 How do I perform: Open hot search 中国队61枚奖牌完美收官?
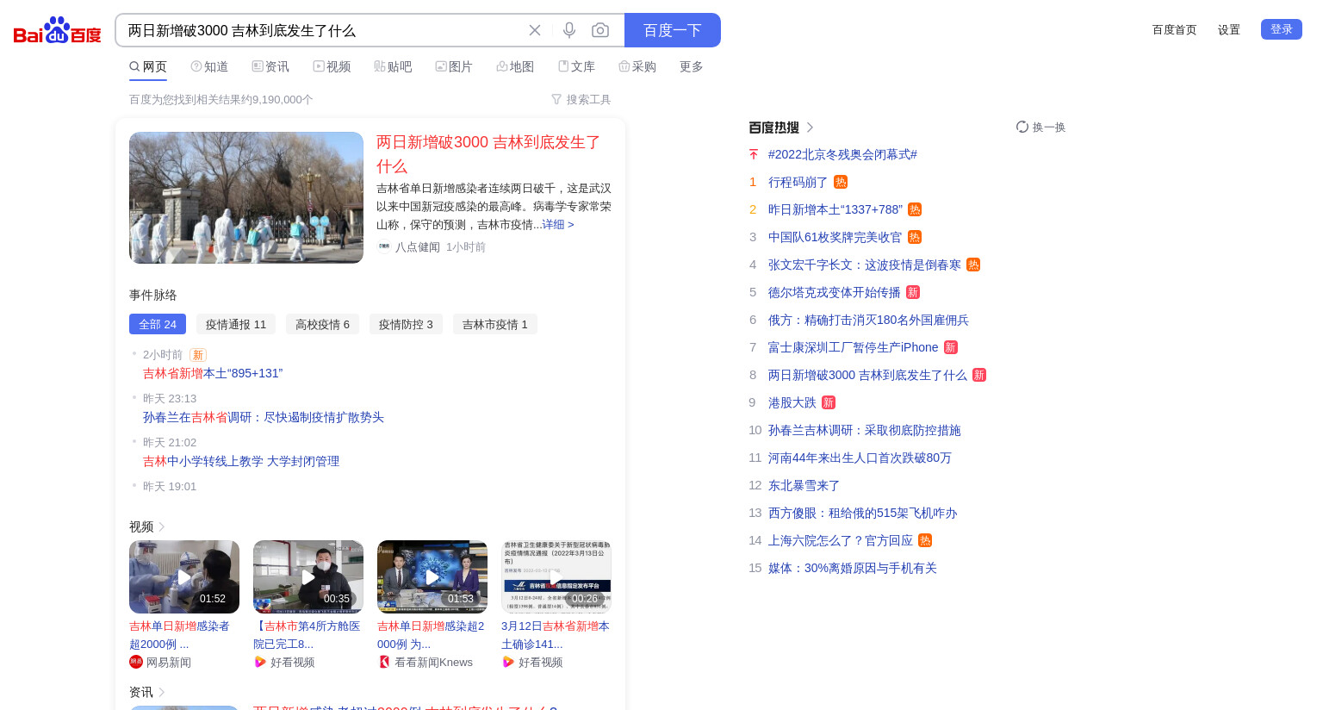tap(835, 237)
